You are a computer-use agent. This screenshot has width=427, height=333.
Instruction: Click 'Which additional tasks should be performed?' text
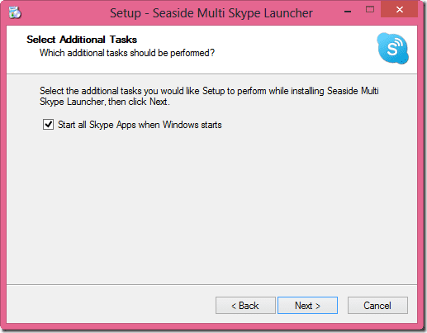tap(127, 53)
